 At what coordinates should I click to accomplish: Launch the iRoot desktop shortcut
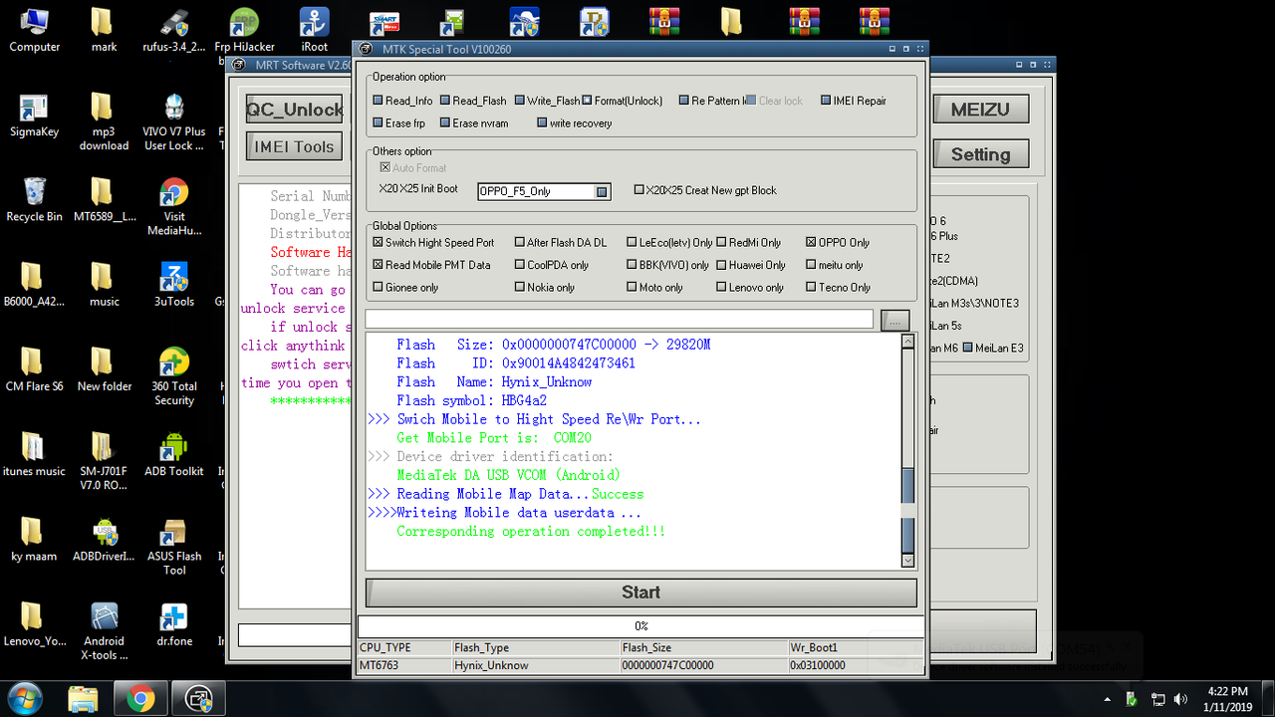pos(315,30)
